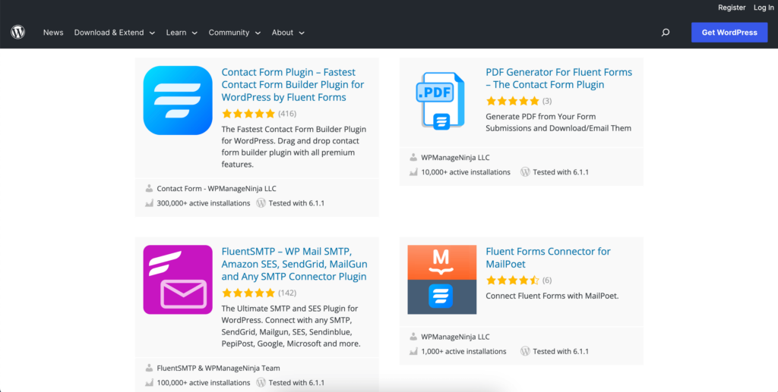Viewport: 778px width, 392px height.
Task: Click WPManageNinja LLC in PDF Generator card
Action: point(456,158)
